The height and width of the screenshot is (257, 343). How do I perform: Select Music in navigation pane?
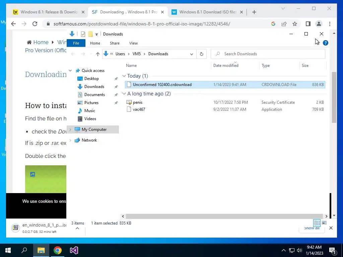[x=89, y=110]
